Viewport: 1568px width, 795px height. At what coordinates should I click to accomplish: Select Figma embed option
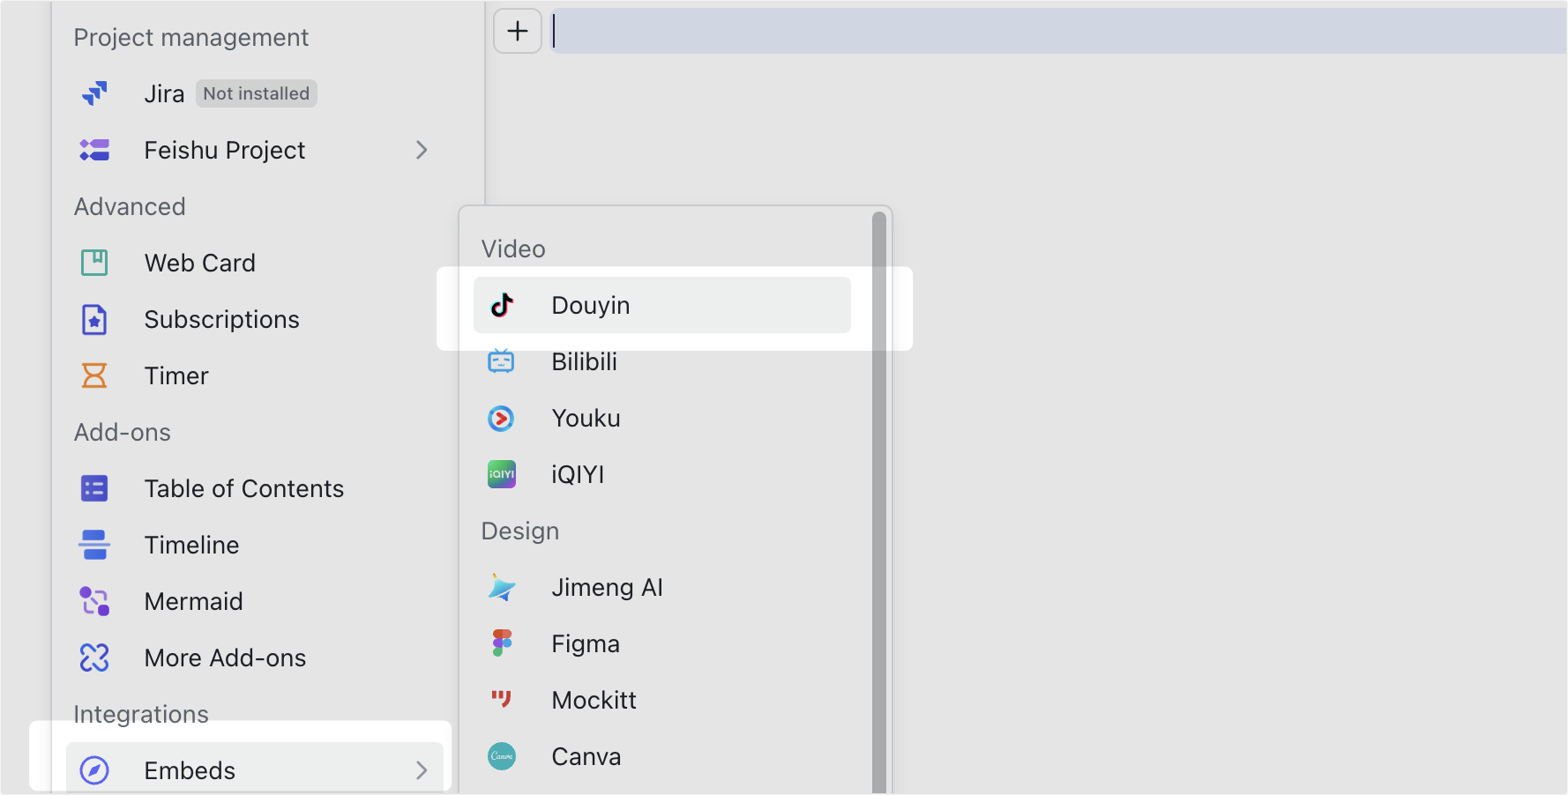pos(662,643)
